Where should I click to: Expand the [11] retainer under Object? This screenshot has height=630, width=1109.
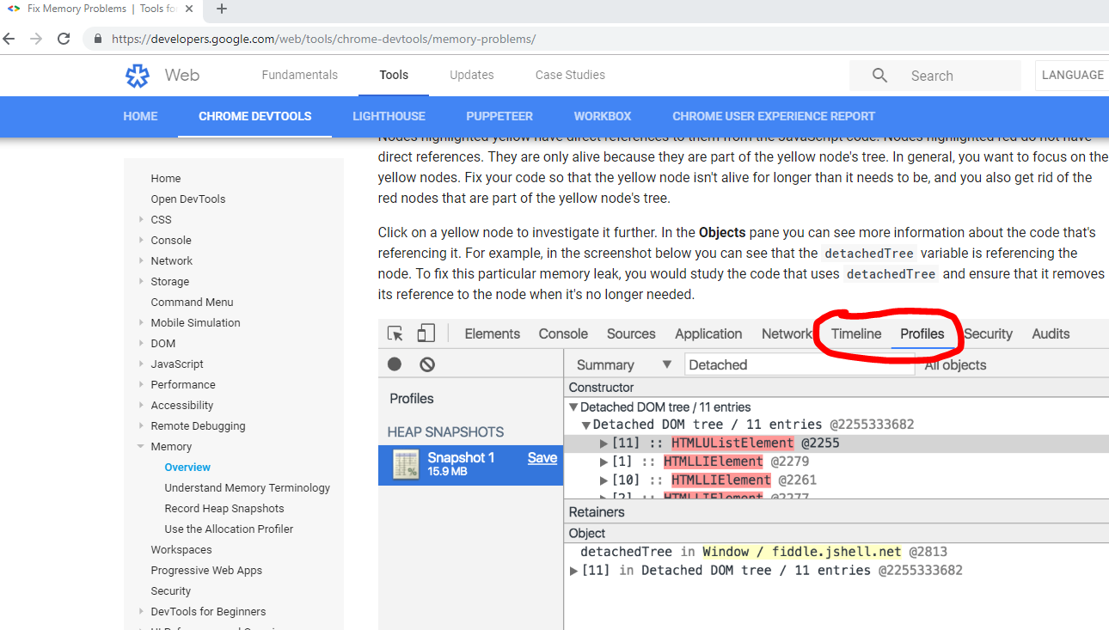(x=574, y=570)
